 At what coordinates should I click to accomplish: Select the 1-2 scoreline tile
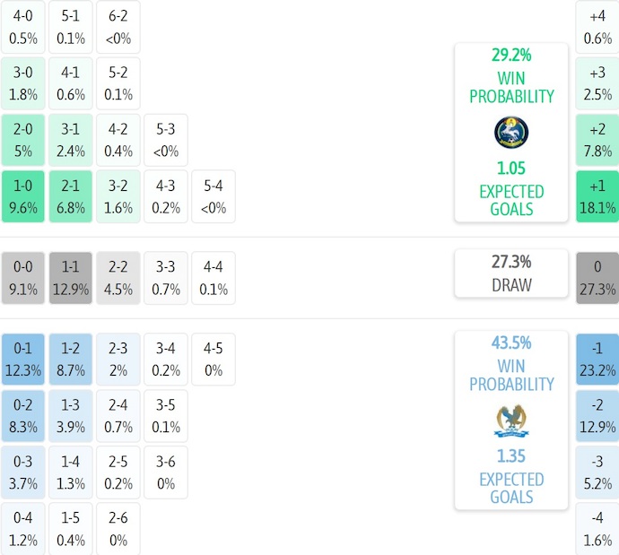click(71, 359)
